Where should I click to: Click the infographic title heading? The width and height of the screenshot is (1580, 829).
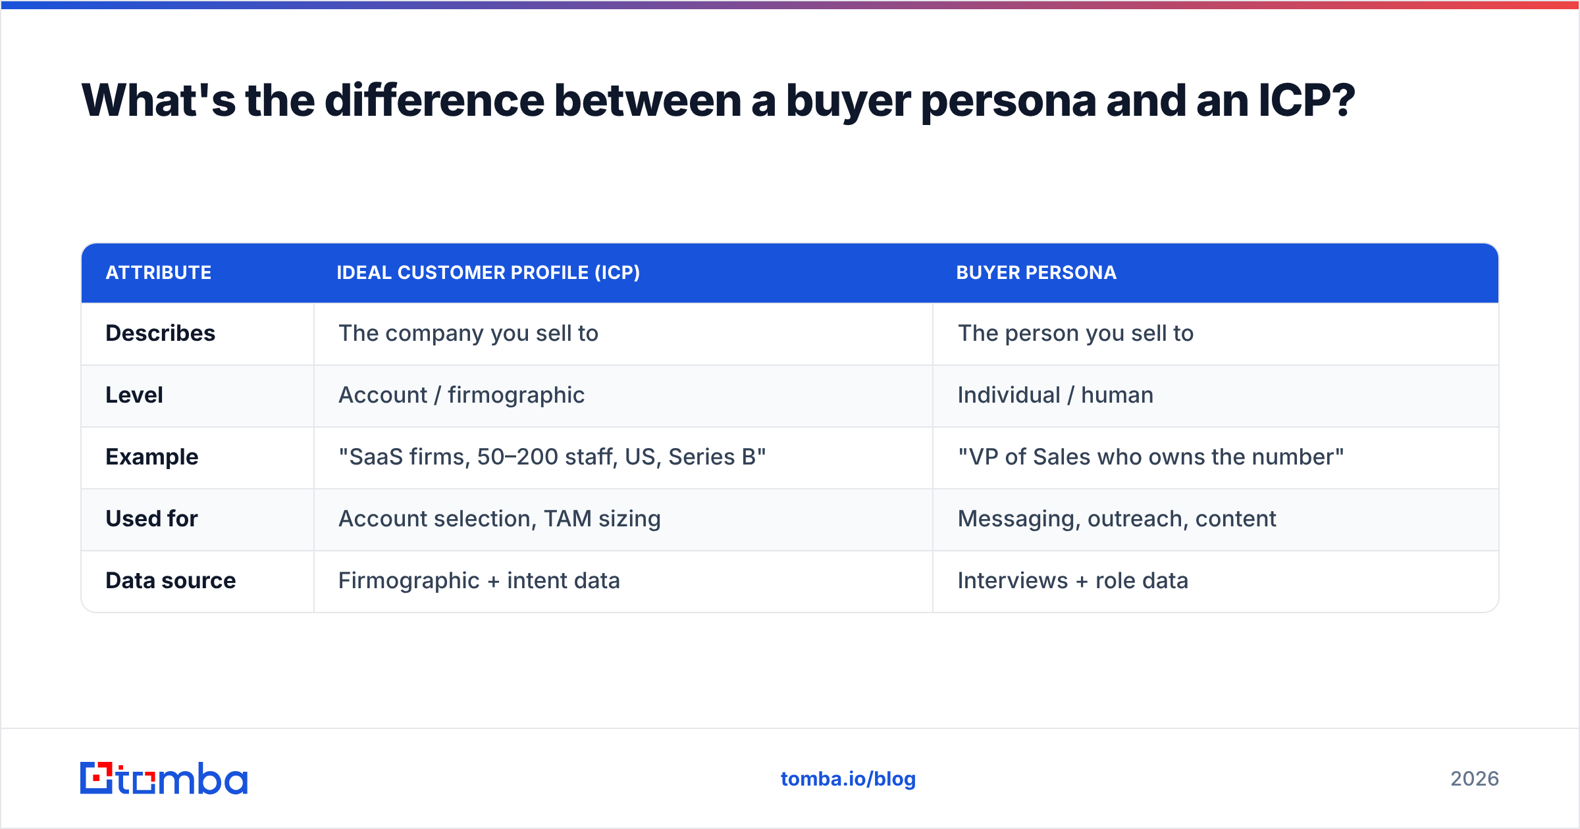pos(718,101)
